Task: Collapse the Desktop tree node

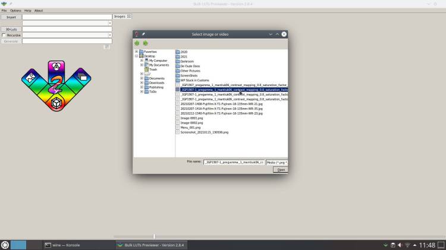Action: click(136, 56)
